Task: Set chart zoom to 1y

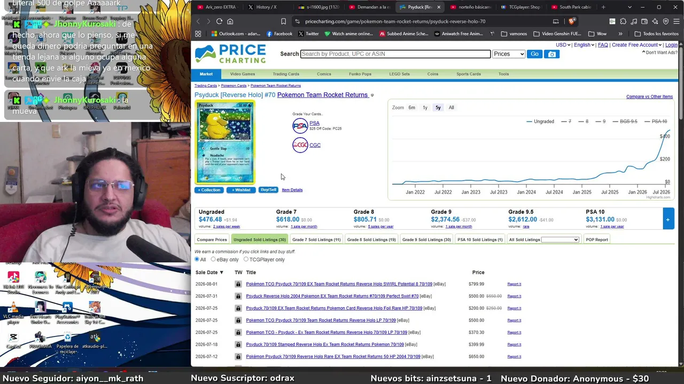Action: [x=425, y=108]
